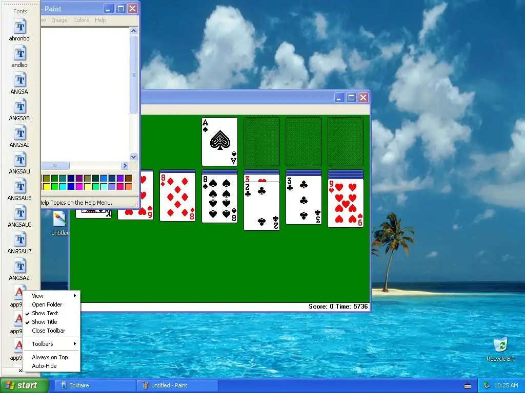Click the 2 of clubs card
525x393 pixels.
click(x=261, y=206)
